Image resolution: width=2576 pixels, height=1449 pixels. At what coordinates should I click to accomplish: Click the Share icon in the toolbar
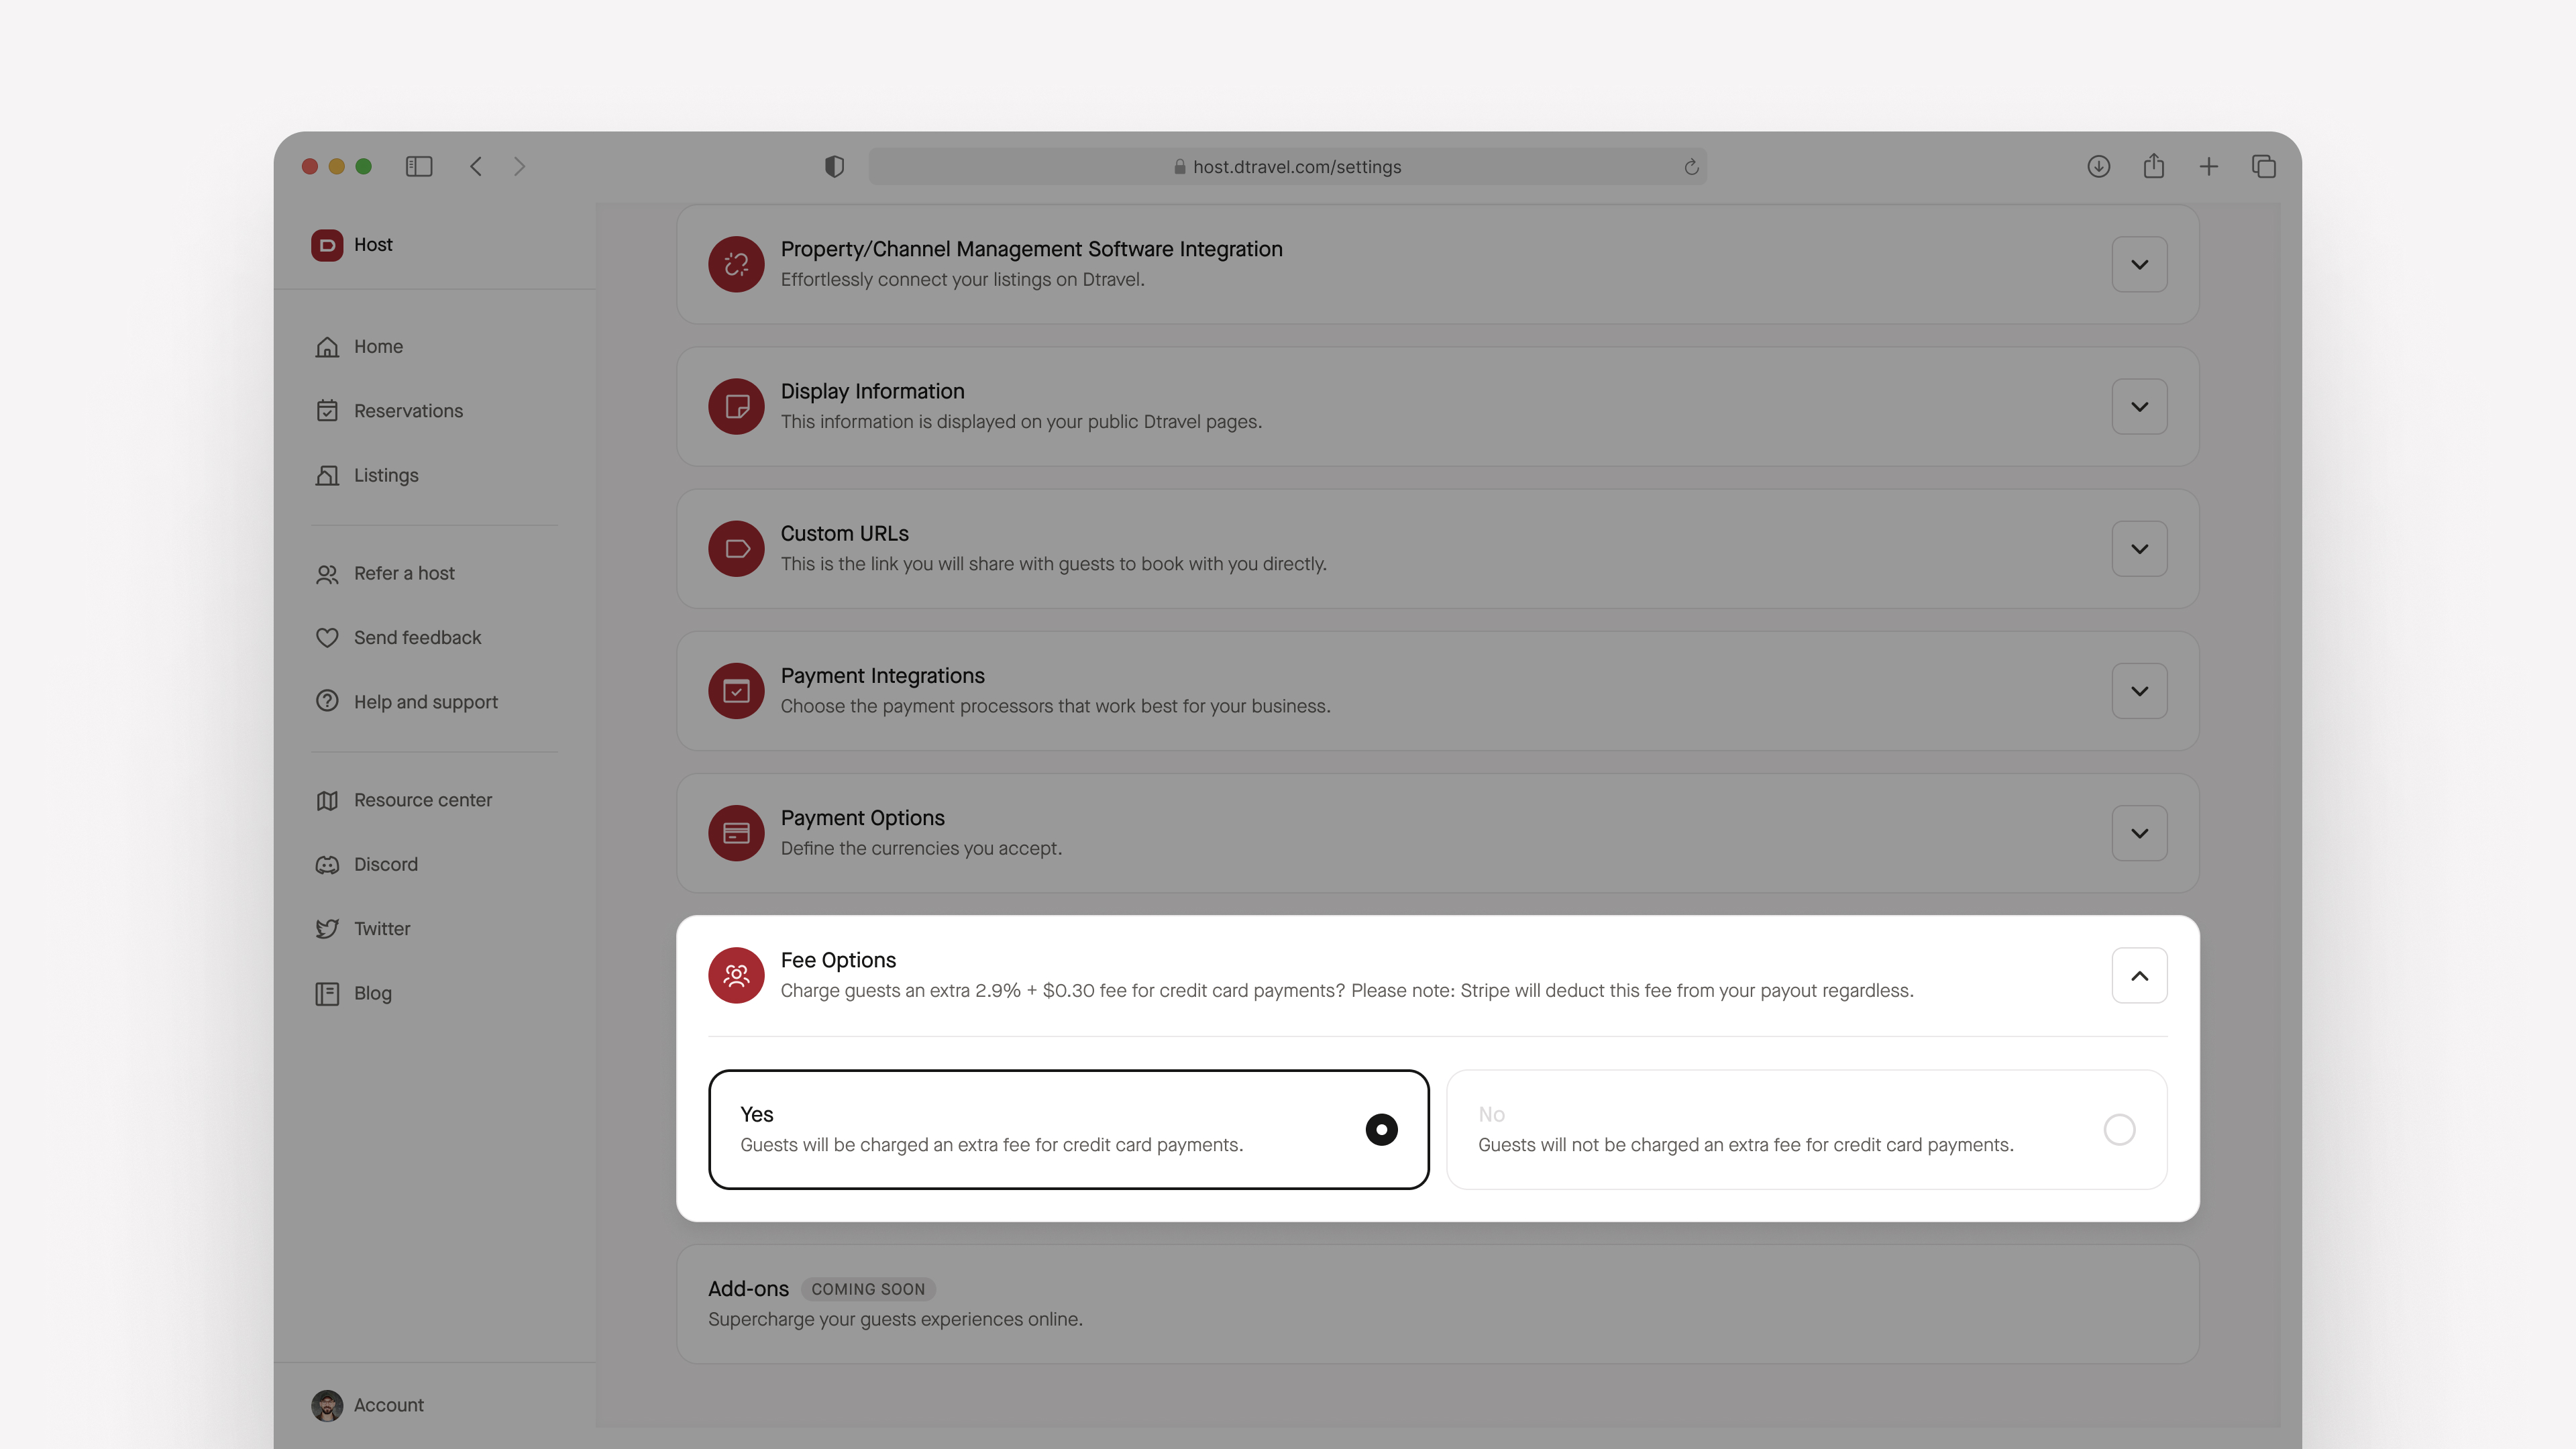tap(2153, 166)
